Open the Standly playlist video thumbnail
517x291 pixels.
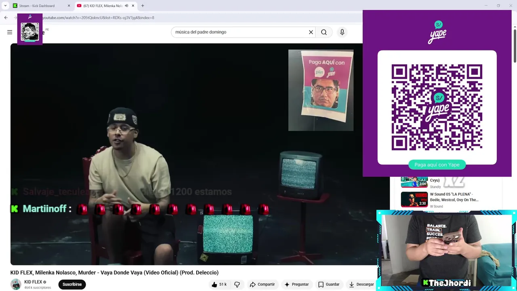pos(414,182)
